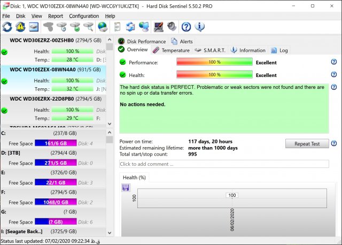Open the Report menu
This screenshot has height=245, width=342.
point(56,16)
